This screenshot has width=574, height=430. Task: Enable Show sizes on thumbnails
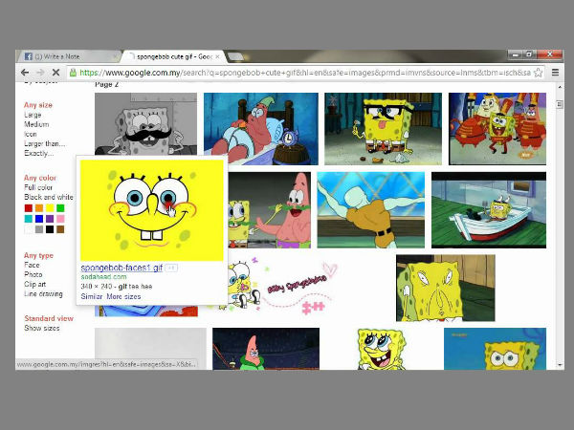tap(41, 328)
